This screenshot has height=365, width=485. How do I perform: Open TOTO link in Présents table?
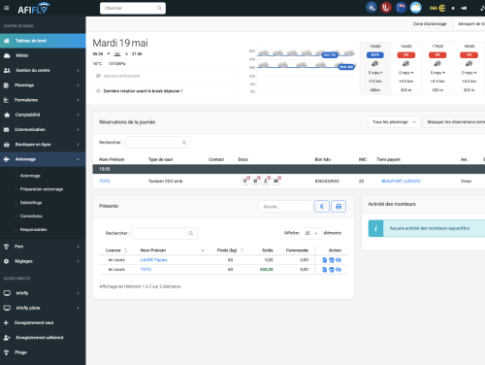point(145,270)
